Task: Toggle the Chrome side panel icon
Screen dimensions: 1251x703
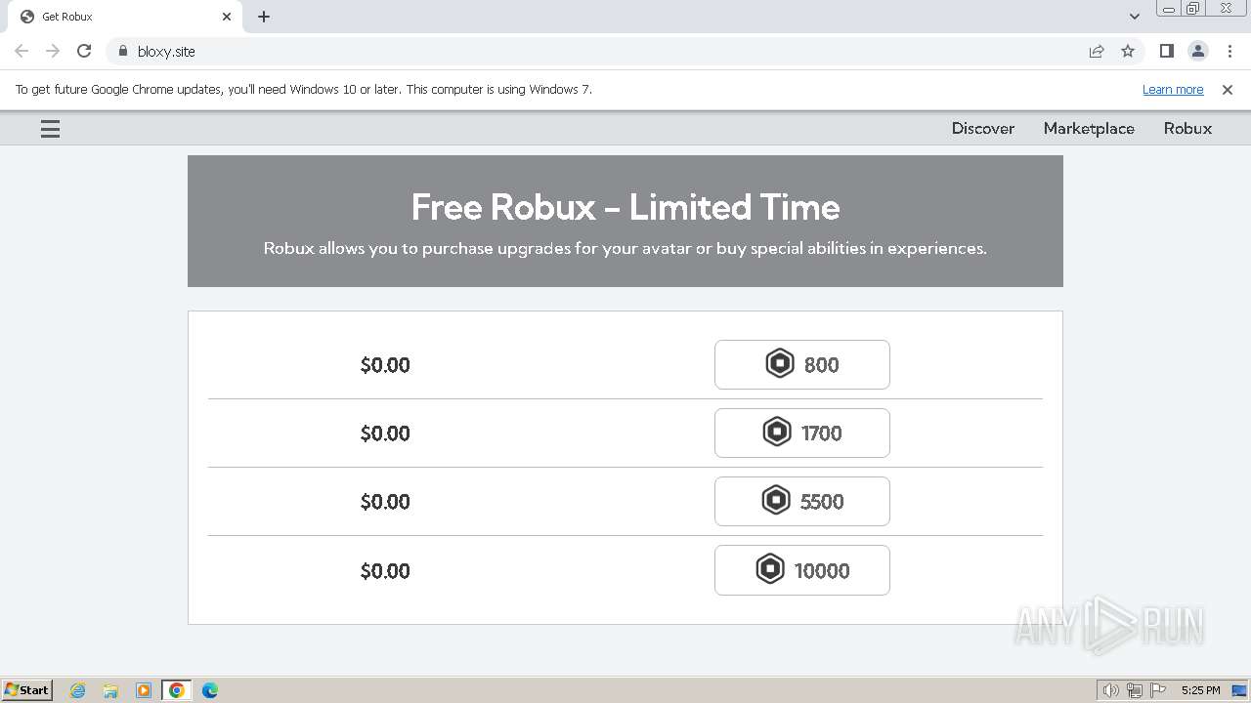Action: (1166, 51)
